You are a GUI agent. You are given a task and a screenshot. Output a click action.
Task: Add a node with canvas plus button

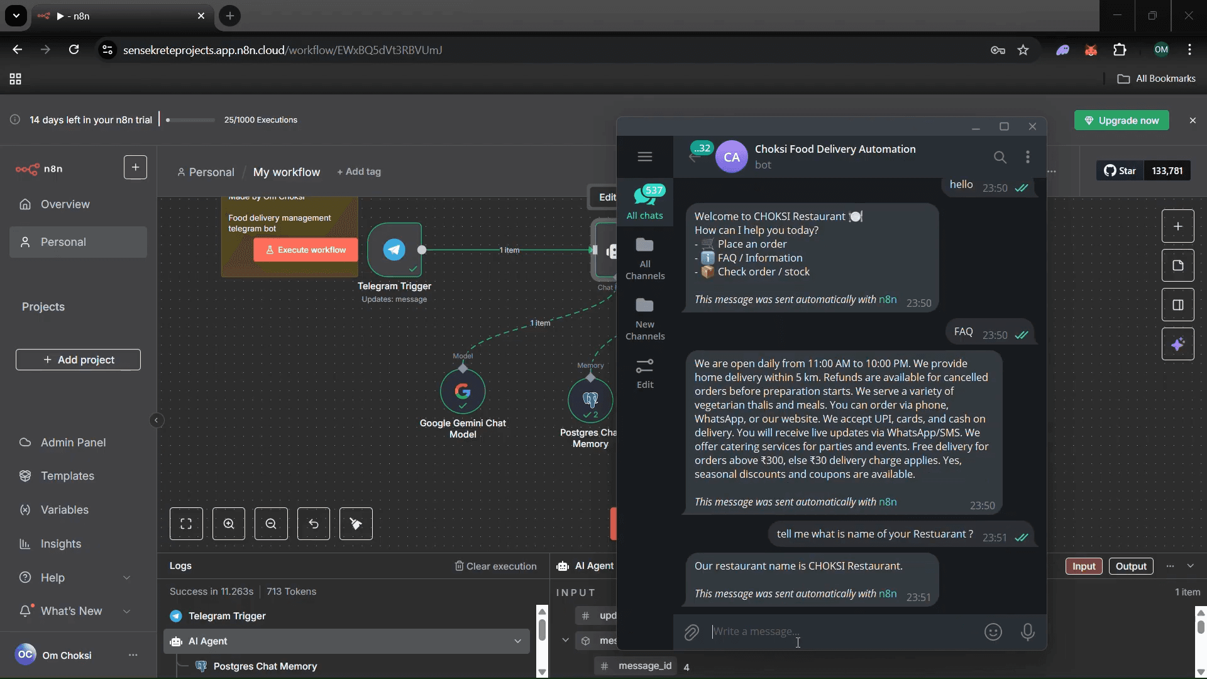(1178, 226)
